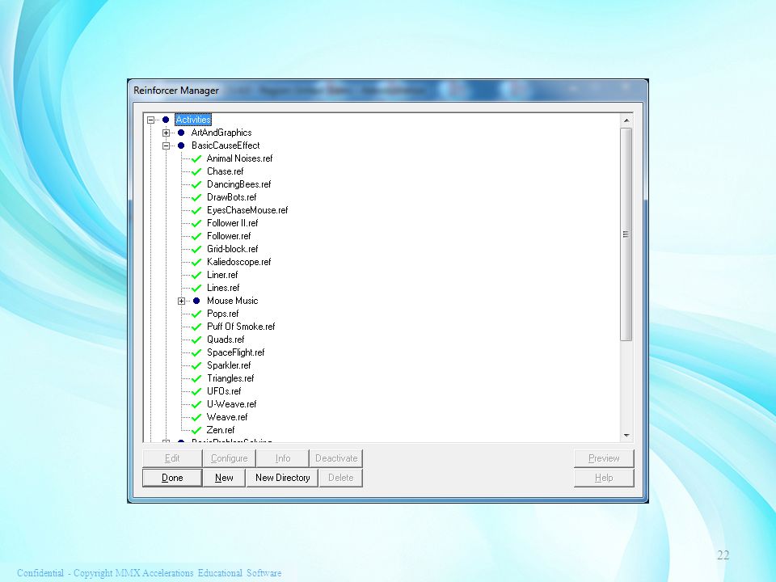Viewport: 776px width, 582px height.
Task: Select the EyesChaseMouse.ref file name
Action: click(x=247, y=210)
